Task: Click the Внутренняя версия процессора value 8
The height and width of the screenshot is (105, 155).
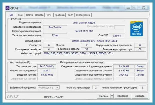Action: [x=140, y=45]
